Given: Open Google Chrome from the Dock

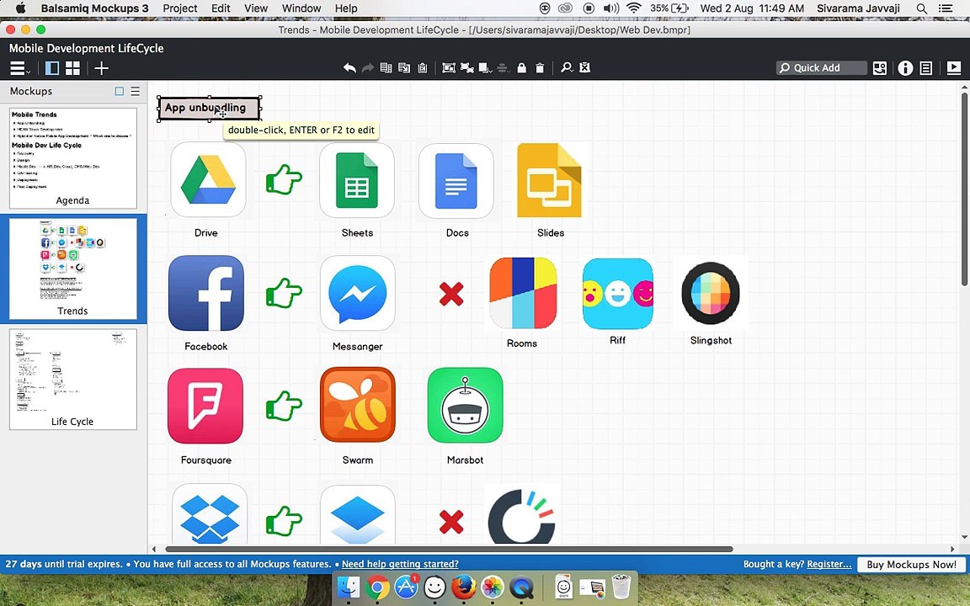Looking at the screenshot, I should [377, 587].
